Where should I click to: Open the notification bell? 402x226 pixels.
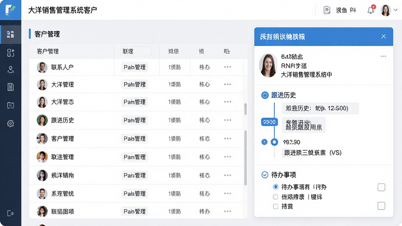371,10
